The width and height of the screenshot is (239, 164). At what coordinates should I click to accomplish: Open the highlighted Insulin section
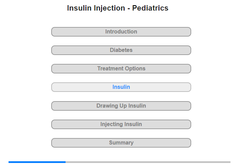click(x=121, y=87)
